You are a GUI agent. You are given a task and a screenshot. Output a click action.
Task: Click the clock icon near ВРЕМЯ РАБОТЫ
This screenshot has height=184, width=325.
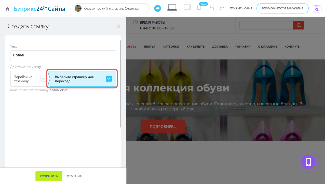point(136,22)
